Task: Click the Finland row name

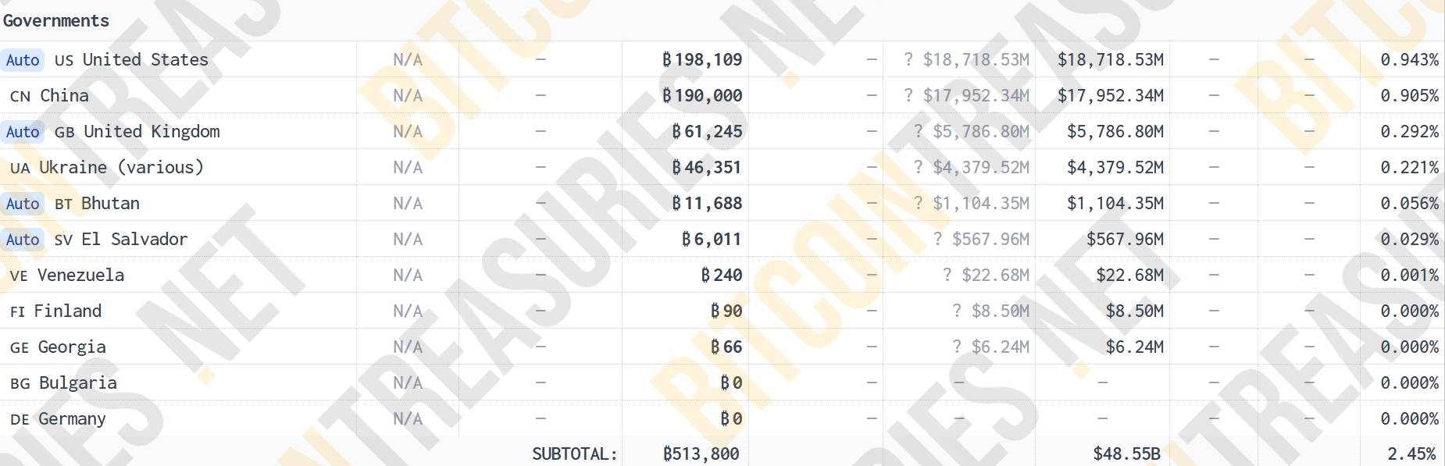Action: (x=68, y=311)
